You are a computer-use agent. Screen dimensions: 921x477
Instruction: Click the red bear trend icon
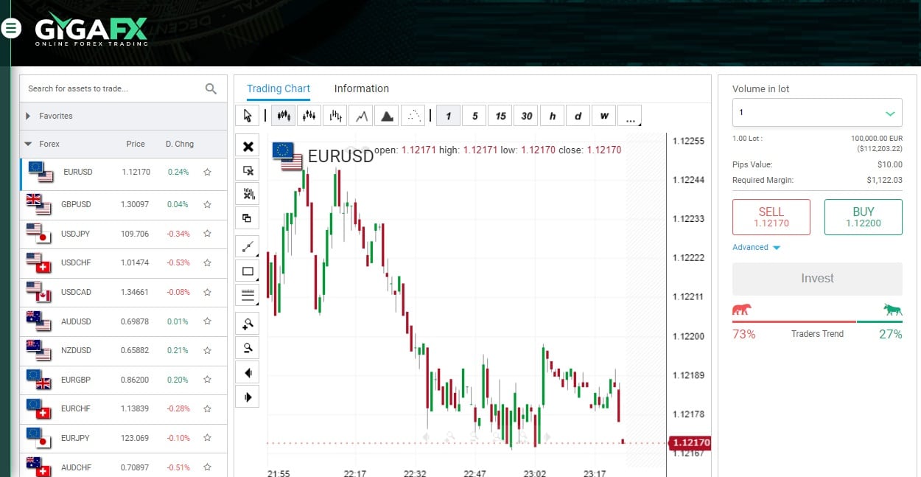[742, 310]
